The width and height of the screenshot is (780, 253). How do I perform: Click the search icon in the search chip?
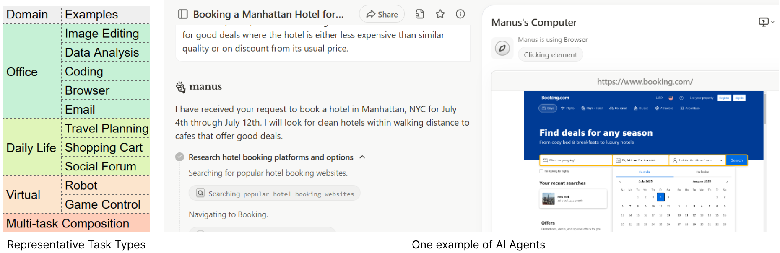pos(200,193)
